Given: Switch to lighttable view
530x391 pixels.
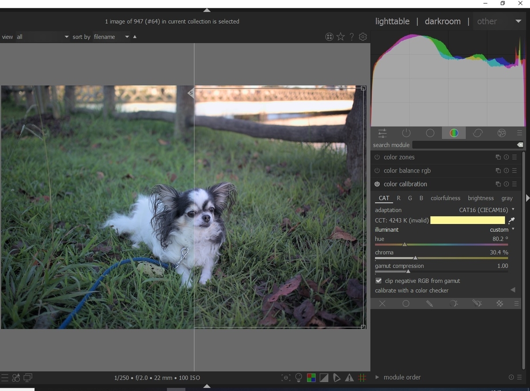Looking at the screenshot, I should (x=392, y=21).
